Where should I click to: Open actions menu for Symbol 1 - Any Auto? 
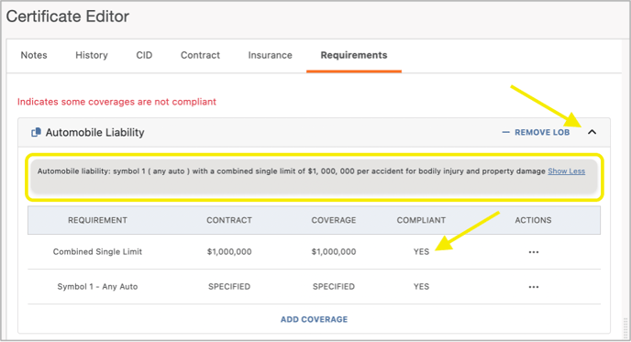[x=534, y=287]
